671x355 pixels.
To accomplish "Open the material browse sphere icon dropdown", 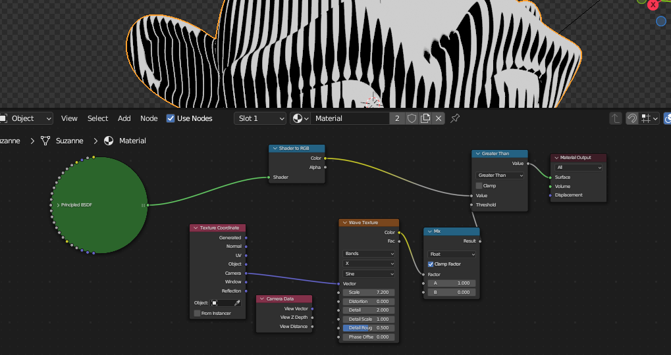I will pyautogui.click(x=300, y=118).
